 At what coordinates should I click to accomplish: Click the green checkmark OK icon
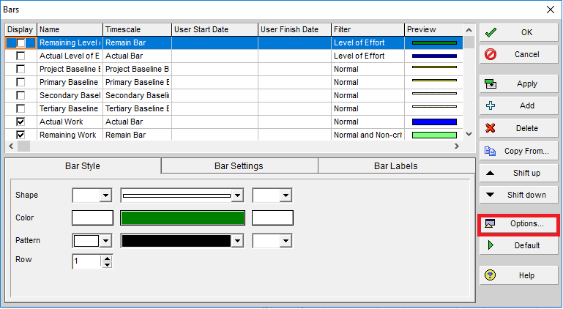[x=491, y=32]
